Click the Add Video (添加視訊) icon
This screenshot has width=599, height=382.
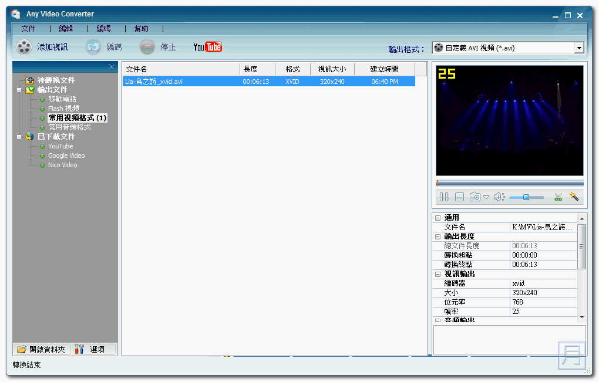pos(24,46)
